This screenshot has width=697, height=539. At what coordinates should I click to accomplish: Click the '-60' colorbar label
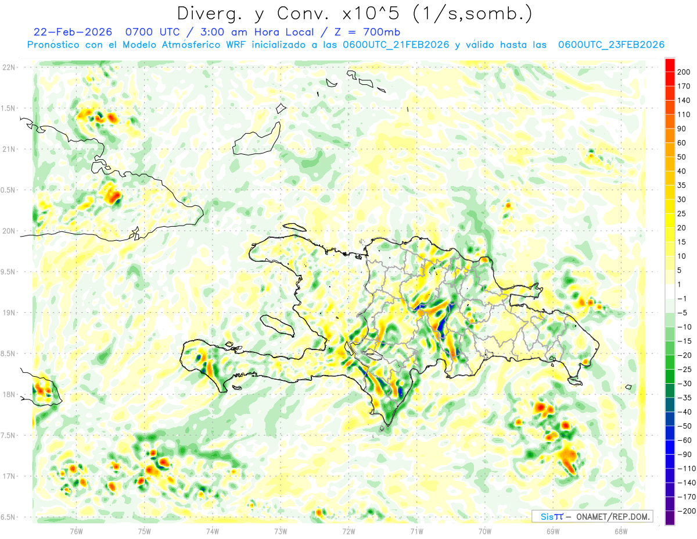pos(686,441)
